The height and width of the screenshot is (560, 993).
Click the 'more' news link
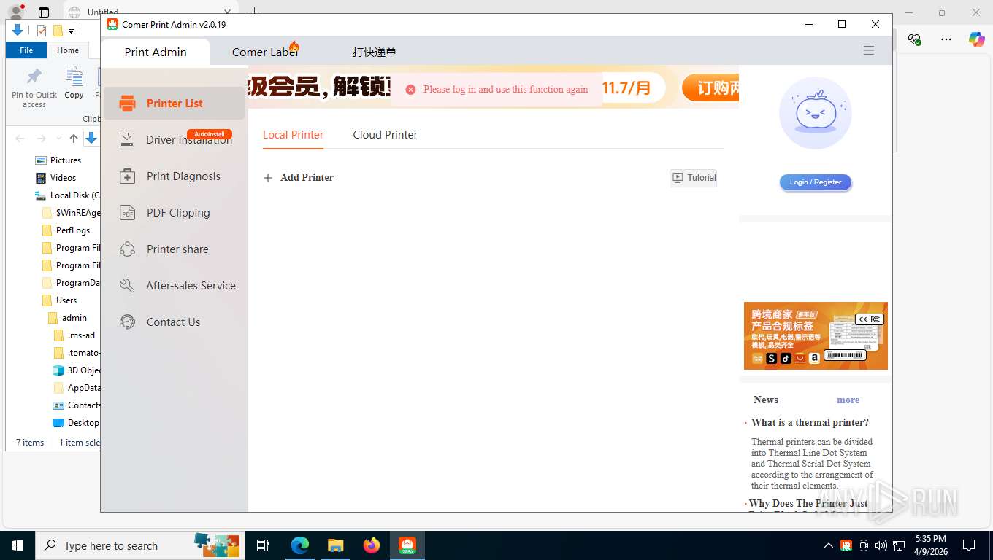click(x=848, y=400)
